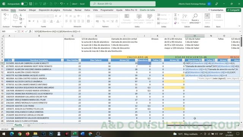Select the column M header
Screen dimensions: 243x137
(194, 36)
